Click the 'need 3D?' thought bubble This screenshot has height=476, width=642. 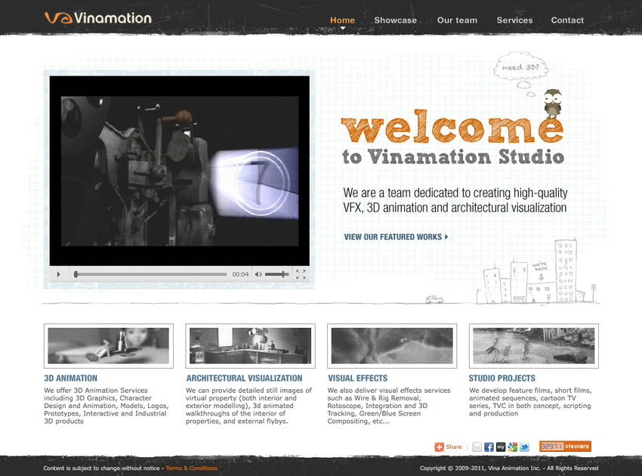[x=520, y=66]
